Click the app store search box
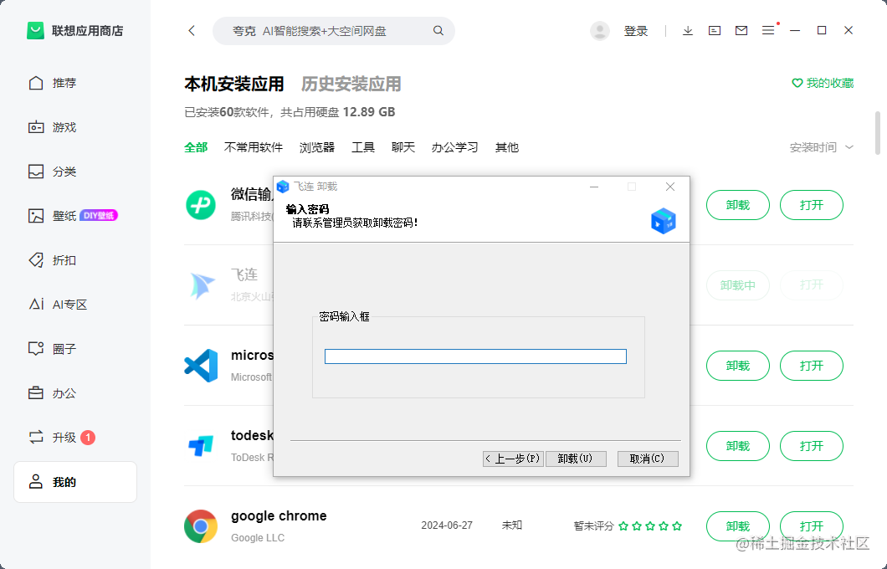This screenshot has height=569, width=887. (x=334, y=31)
